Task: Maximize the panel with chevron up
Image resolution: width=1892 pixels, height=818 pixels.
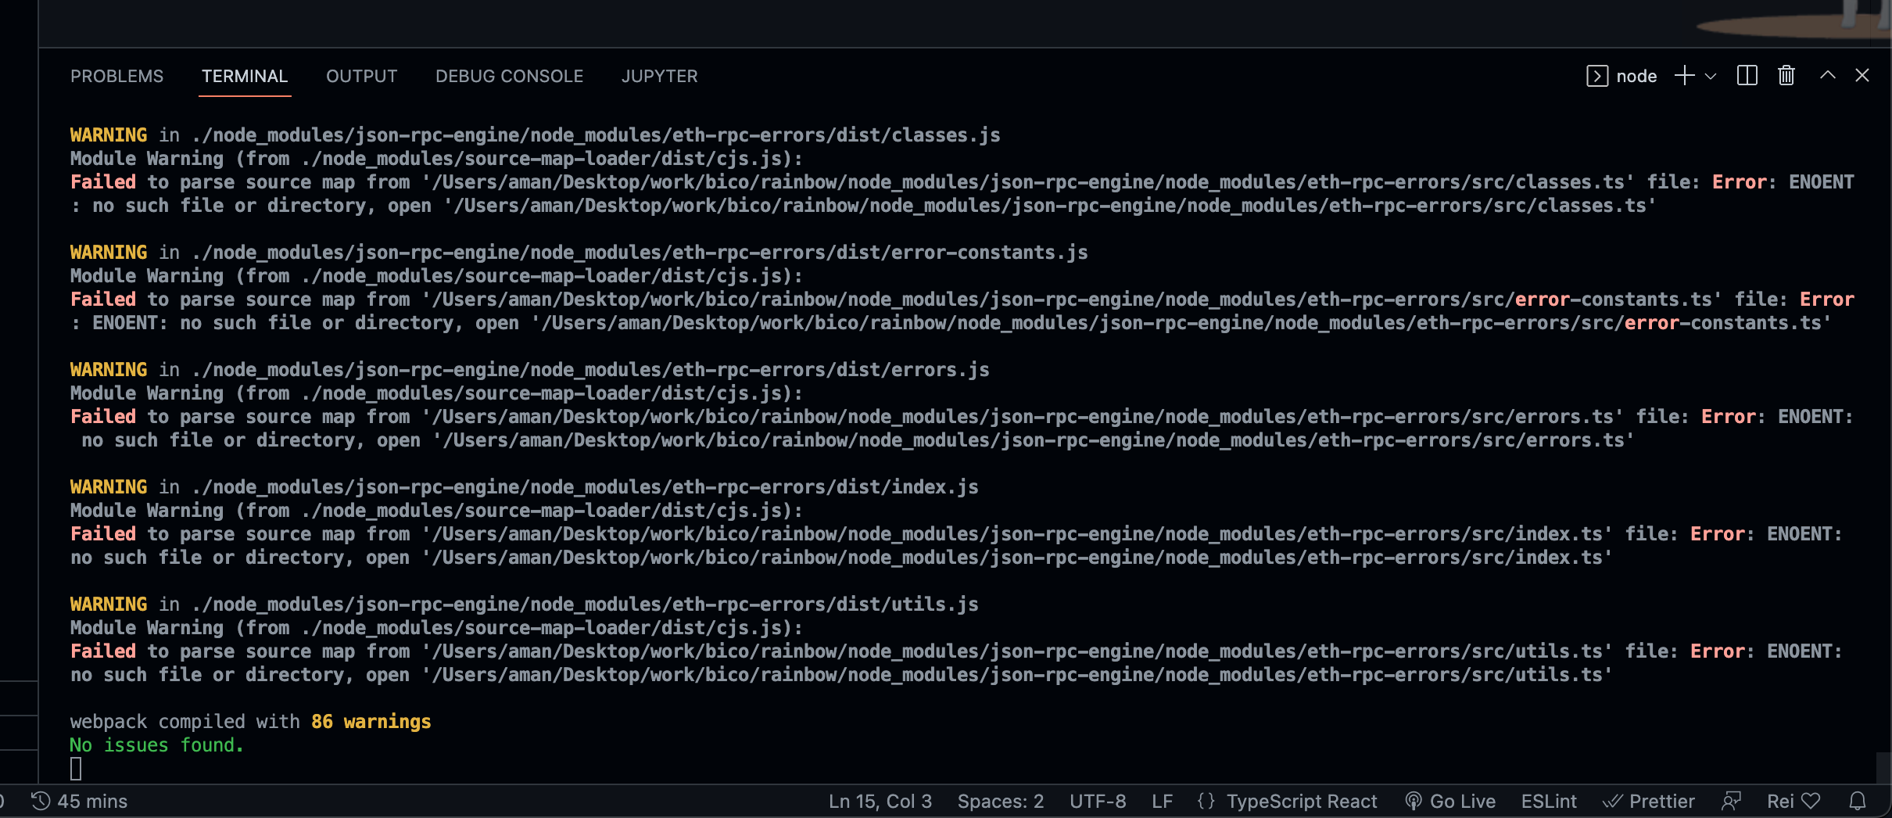Action: (1826, 75)
